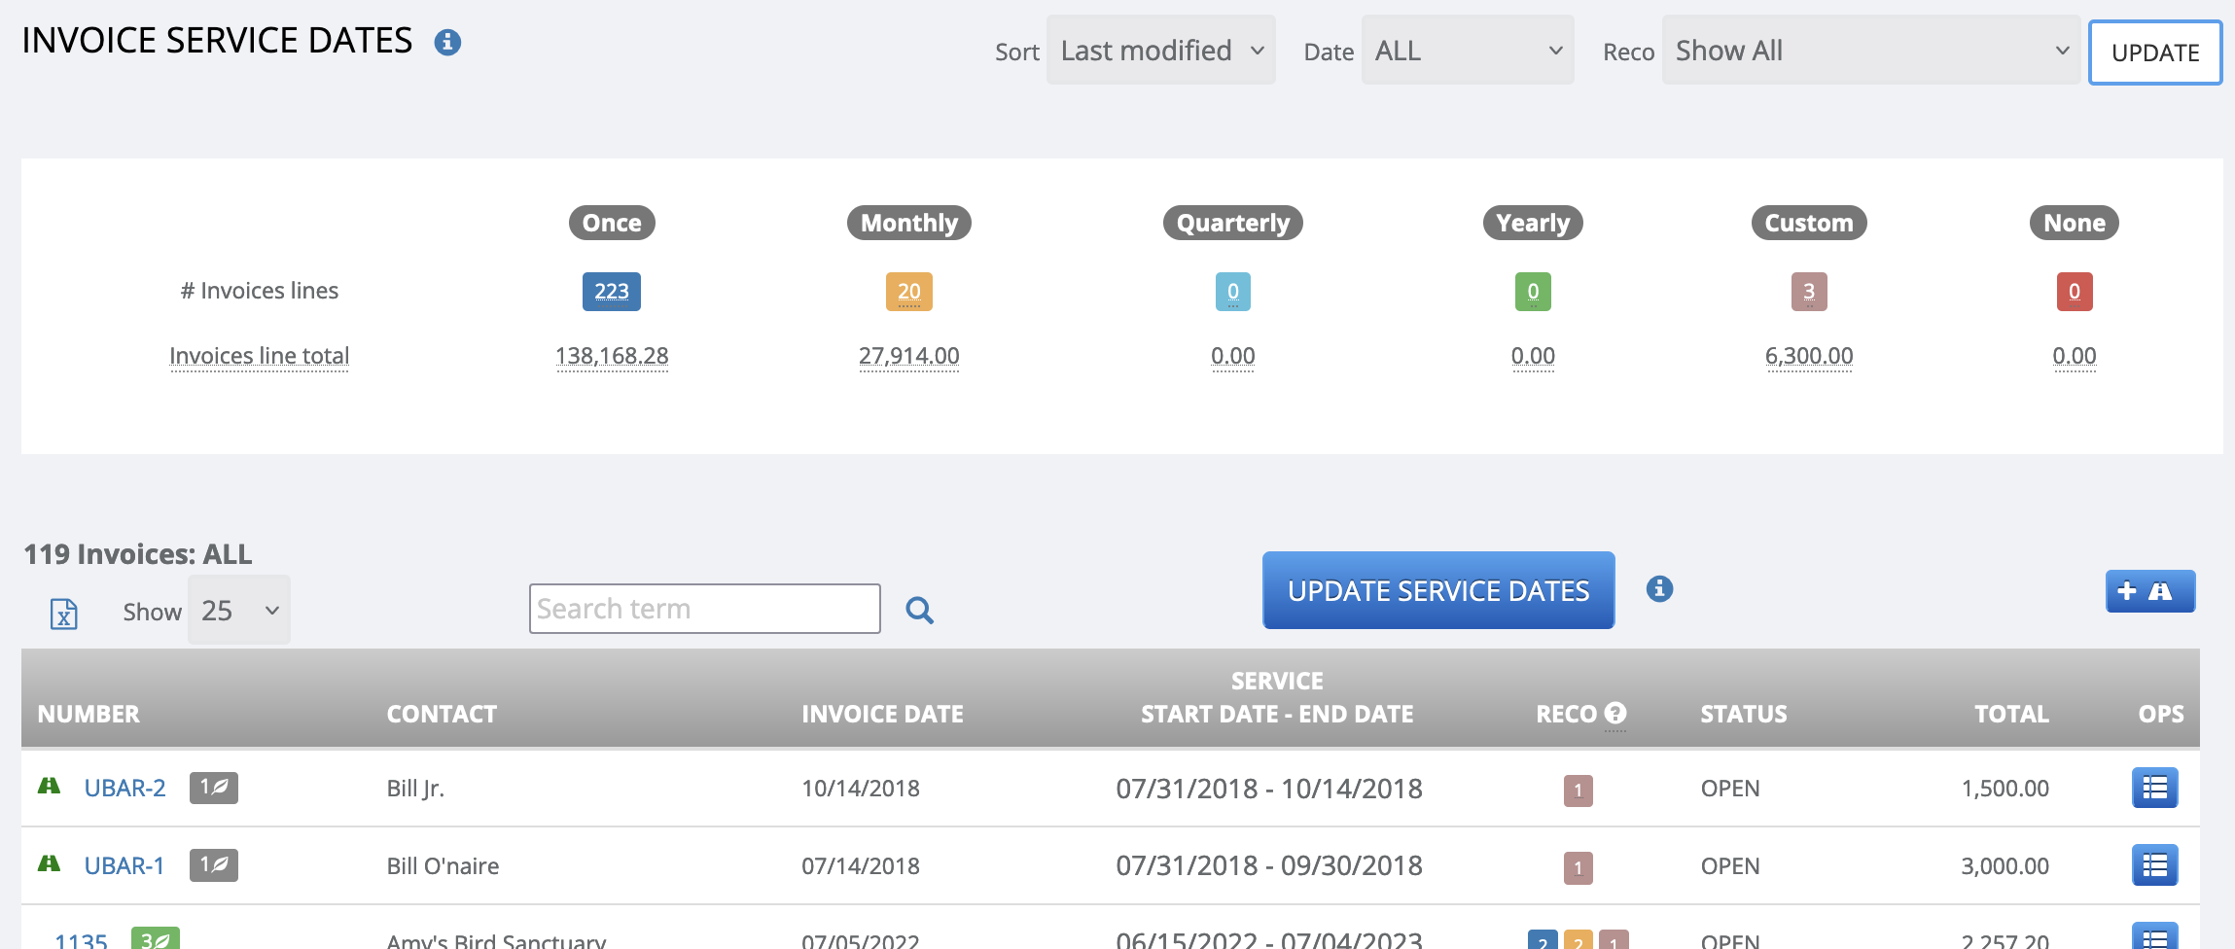Click the 27,914.00 Monthly total

(x=909, y=356)
